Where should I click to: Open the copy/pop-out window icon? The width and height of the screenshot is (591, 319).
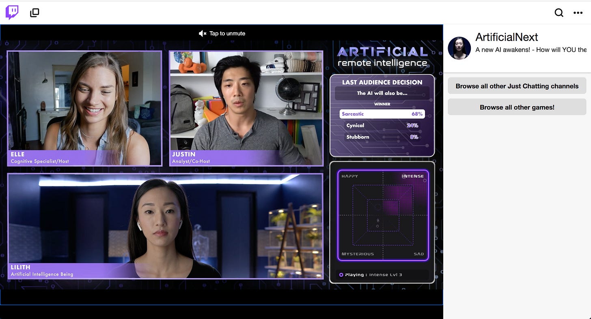35,13
